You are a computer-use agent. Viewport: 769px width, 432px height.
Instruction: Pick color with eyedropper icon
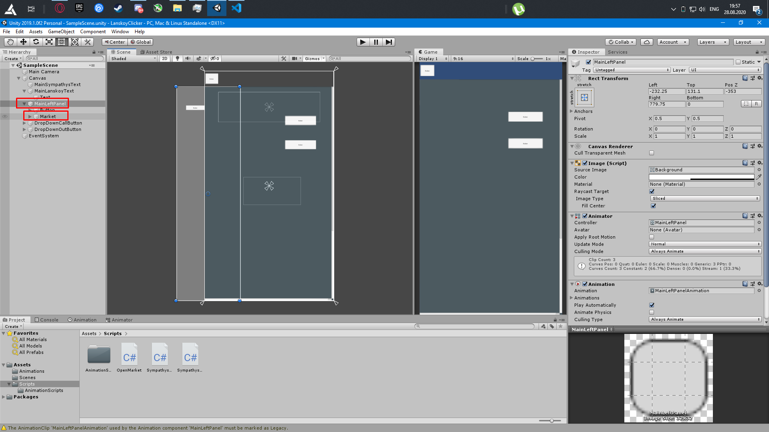(759, 177)
